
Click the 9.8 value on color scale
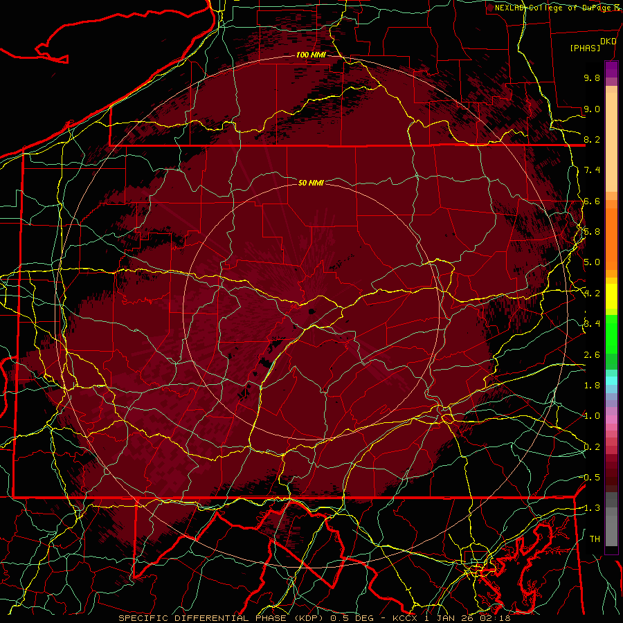592,78
